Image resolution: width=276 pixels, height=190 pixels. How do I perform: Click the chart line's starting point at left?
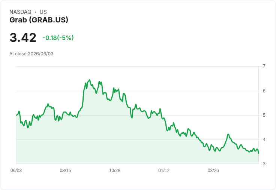coord(16,115)
